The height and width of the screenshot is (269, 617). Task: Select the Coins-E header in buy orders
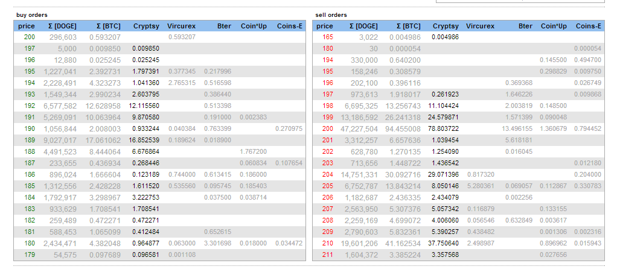pos(290,27)
